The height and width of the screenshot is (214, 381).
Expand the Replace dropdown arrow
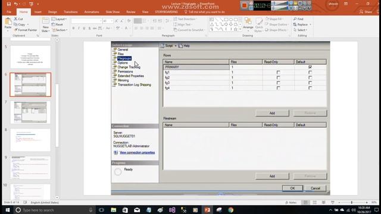click(x=310, y=24)
